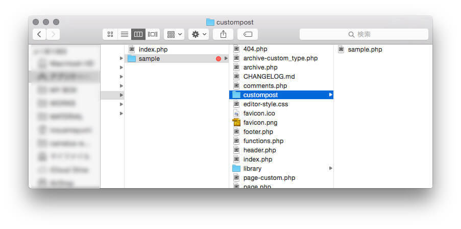Go forward with the right chevron button

pos(53,34)
